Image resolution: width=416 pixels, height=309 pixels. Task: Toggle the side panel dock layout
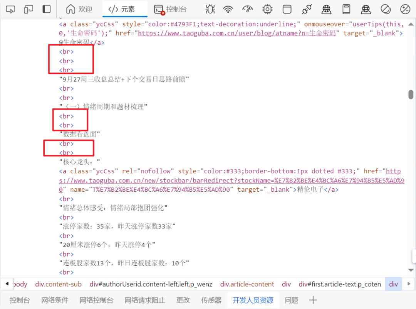47,9
